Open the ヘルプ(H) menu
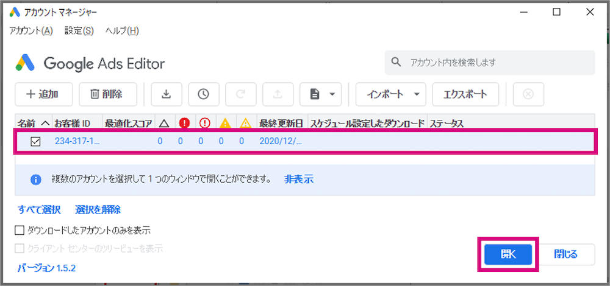 pyautogui.click(x=122, y=31)
